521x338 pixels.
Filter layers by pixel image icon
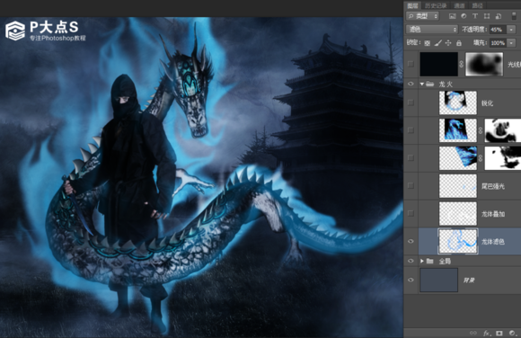coord(452,16)
